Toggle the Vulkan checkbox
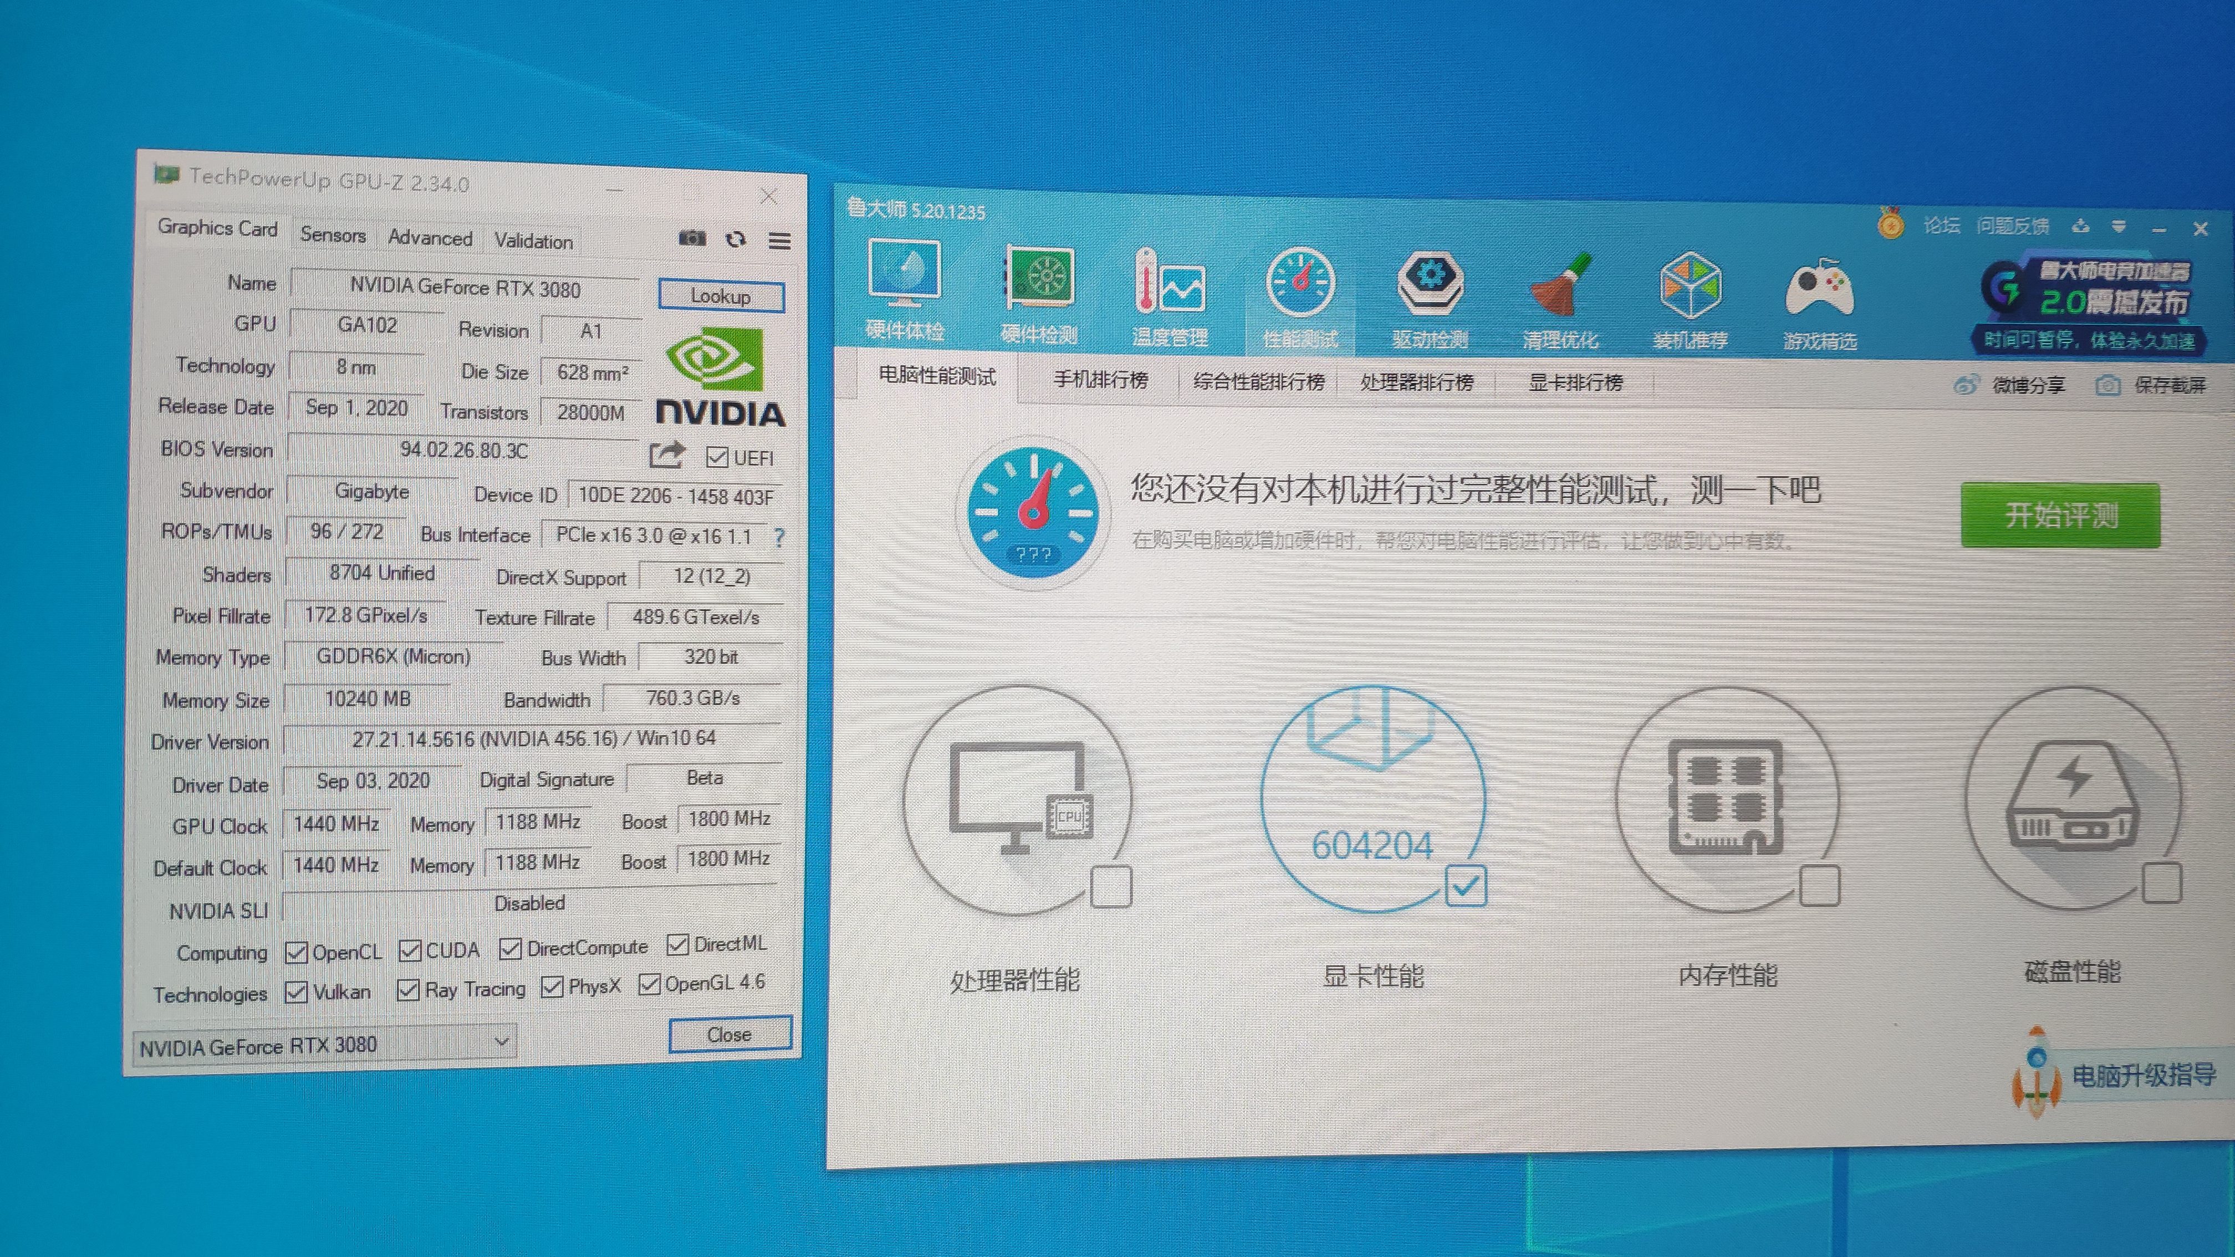Screen dimensions: 2235x1257 click(296, 992)
